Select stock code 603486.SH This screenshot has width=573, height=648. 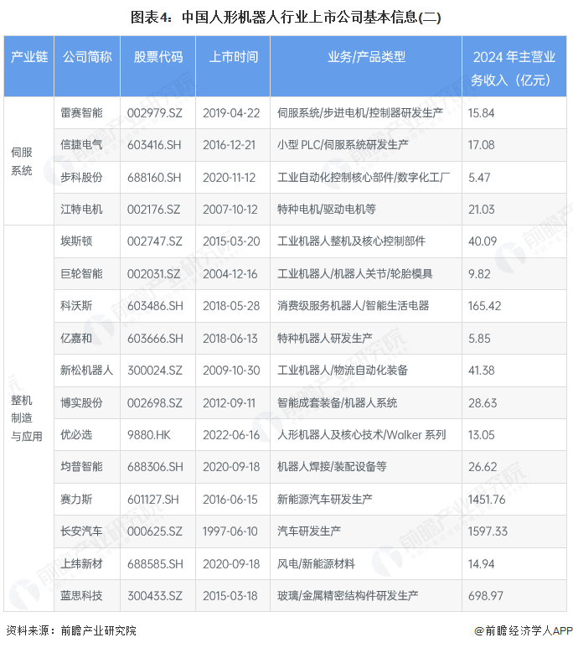pos(155,306)
